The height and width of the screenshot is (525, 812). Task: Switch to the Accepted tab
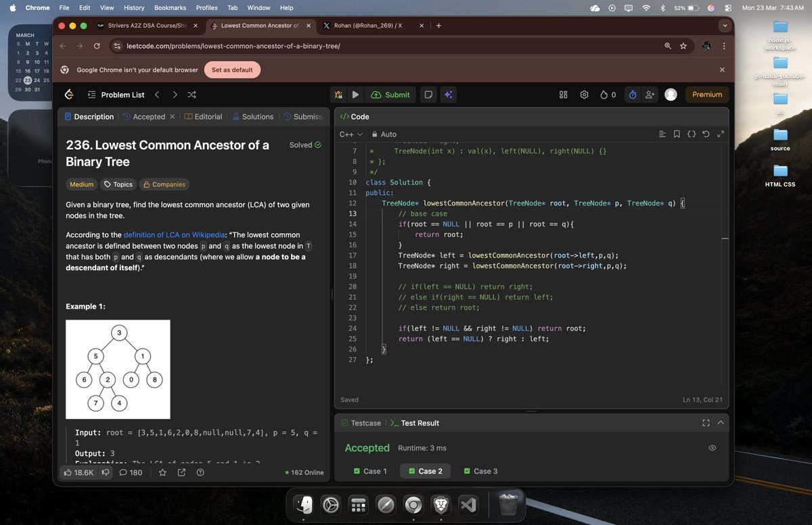click(144, 116)
